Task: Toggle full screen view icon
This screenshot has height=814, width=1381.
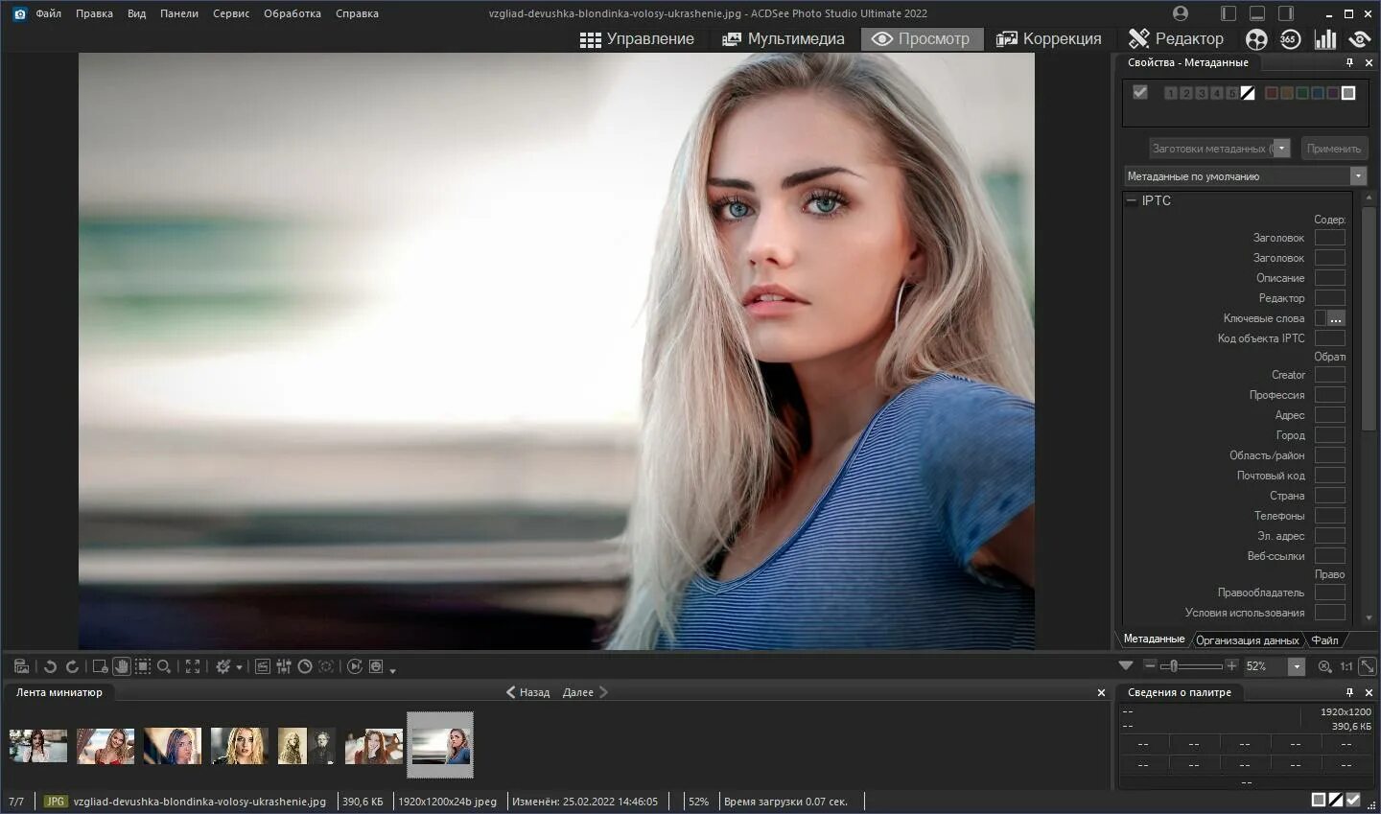Action: point(193,666)
